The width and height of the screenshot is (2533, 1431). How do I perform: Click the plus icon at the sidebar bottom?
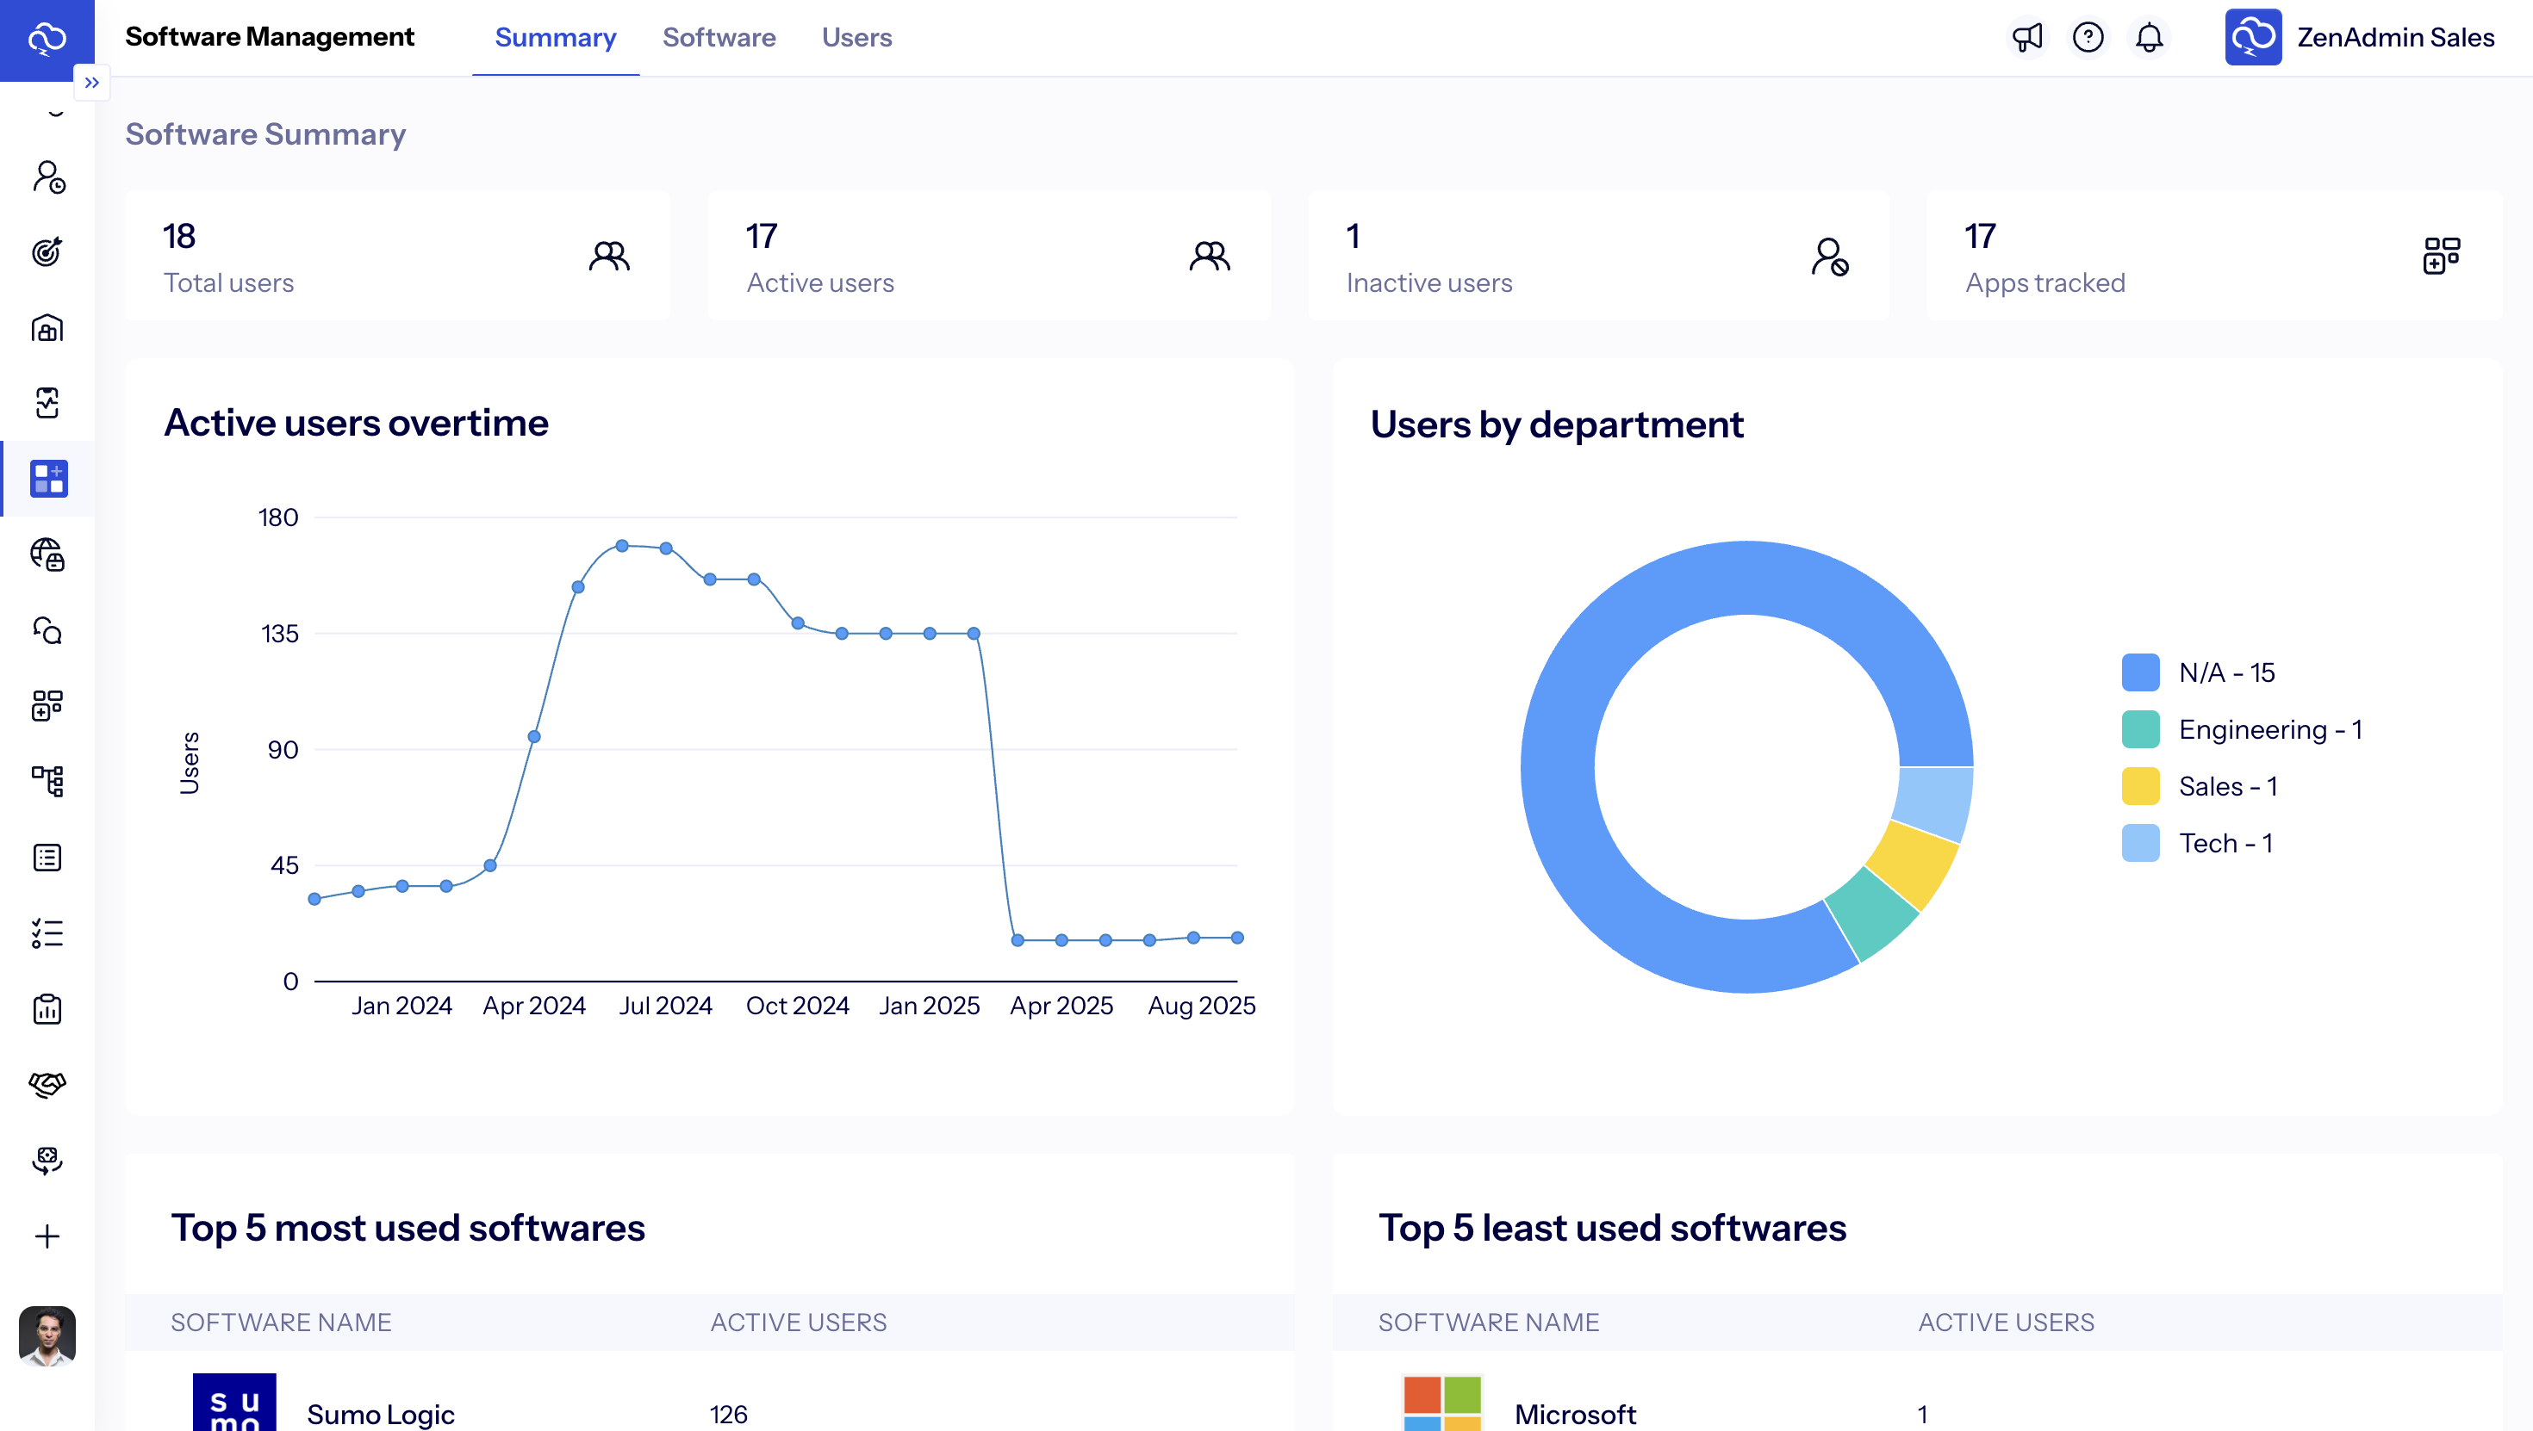click(47, 1236)
